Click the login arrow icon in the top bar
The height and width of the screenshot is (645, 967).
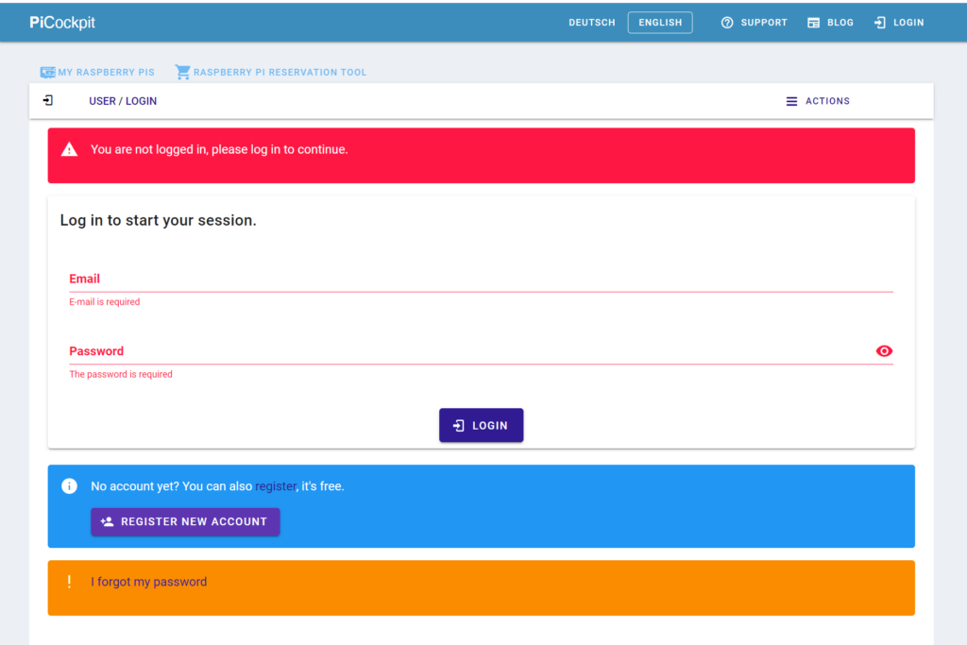point(880,23)
